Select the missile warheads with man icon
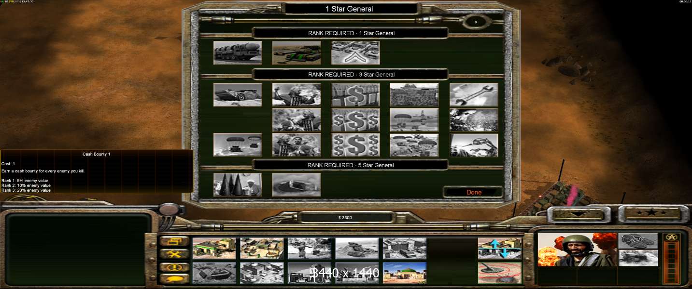The image size is (692, 289). coord(238,185)
